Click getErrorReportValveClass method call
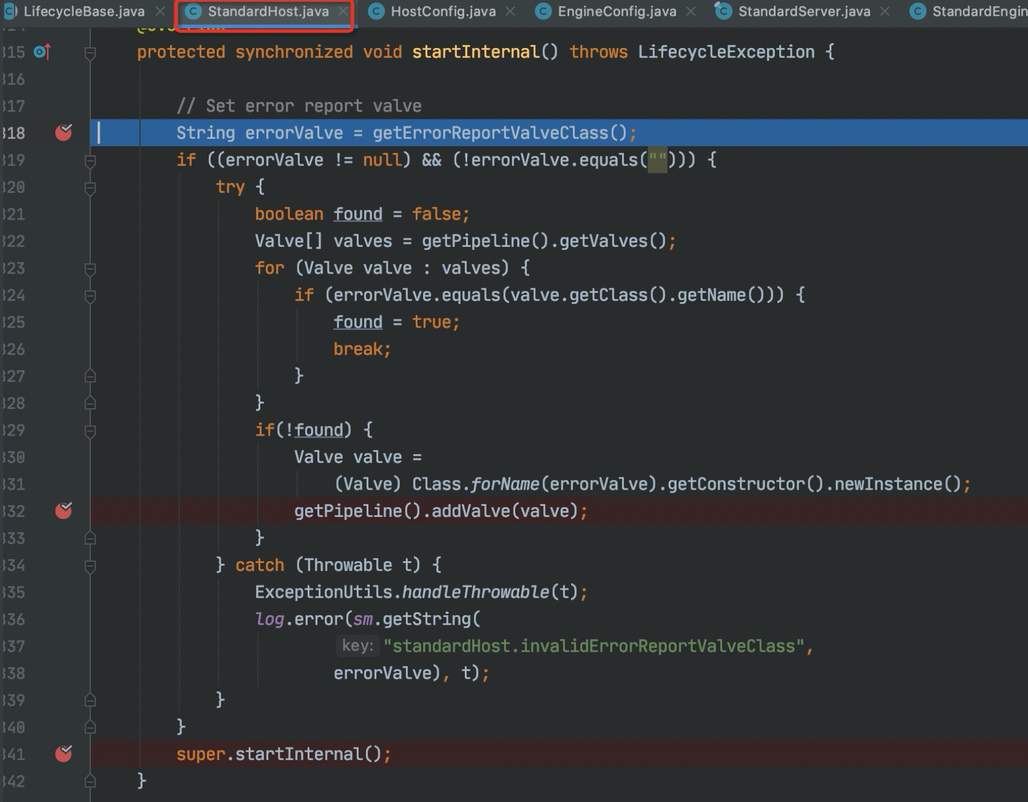Image resolution: width=1028 pixels, height=802 pixels. 500,133
